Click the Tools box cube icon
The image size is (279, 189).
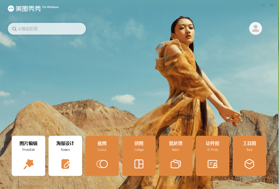tap(249, 164)
